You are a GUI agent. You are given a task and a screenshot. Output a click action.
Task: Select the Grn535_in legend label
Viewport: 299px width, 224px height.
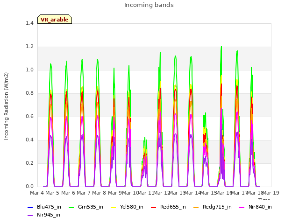tap(91, 207)
